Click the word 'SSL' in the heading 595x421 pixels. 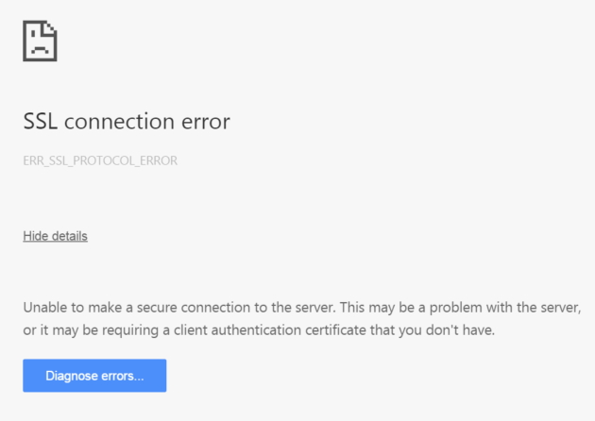(x=41, y=122)
